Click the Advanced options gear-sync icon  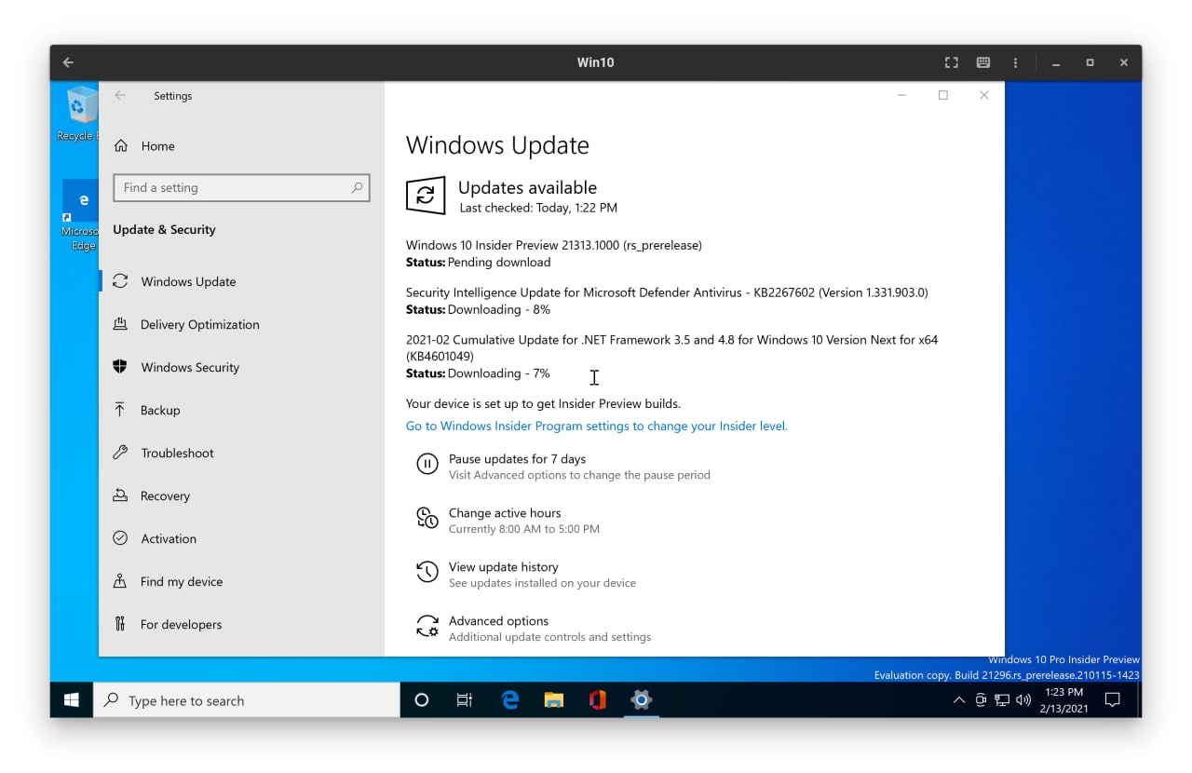[427, 626]
